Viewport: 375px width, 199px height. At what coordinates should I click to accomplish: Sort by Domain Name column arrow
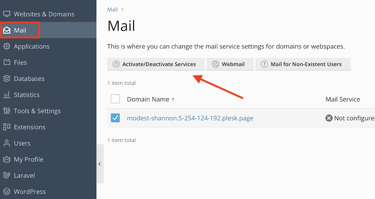point(173,100)
